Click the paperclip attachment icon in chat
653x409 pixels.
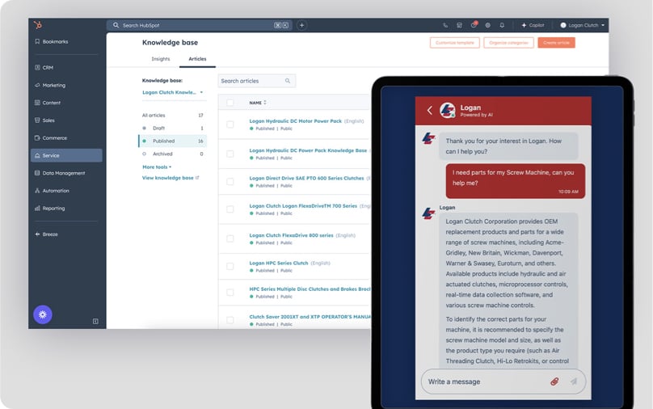click(x=554, y=382)
